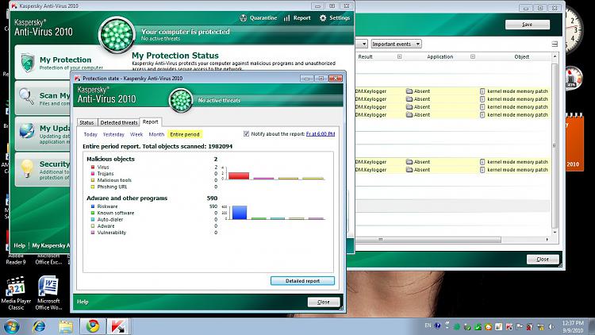
Task: Click the red Virus legend swatch
Action: (93, 167)
